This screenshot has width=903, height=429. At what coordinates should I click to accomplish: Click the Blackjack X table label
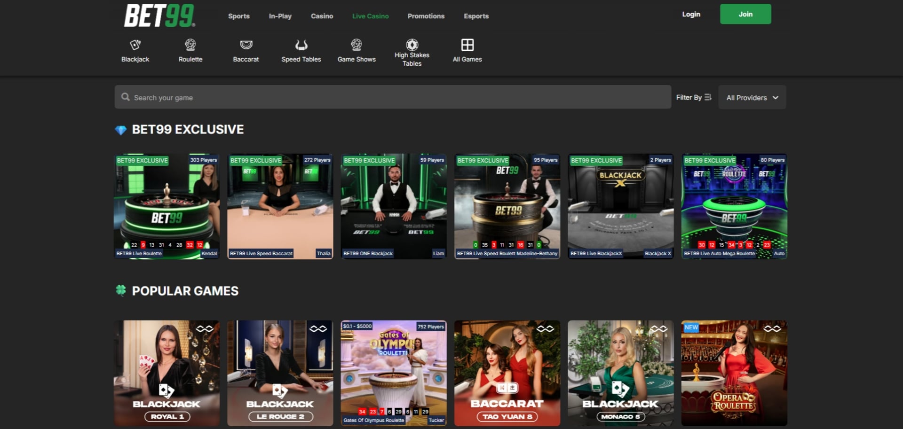point(658,253)
